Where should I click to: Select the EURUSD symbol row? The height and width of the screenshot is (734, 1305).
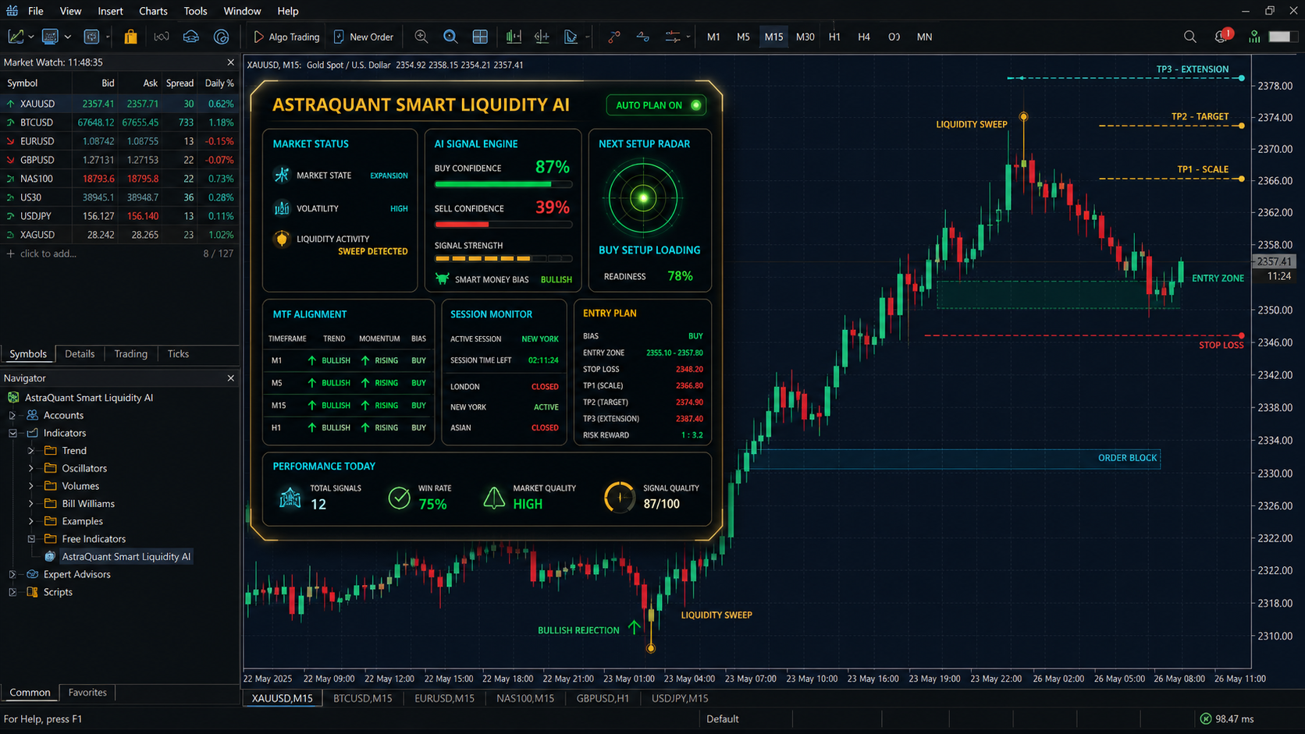[x=119, y=141]
